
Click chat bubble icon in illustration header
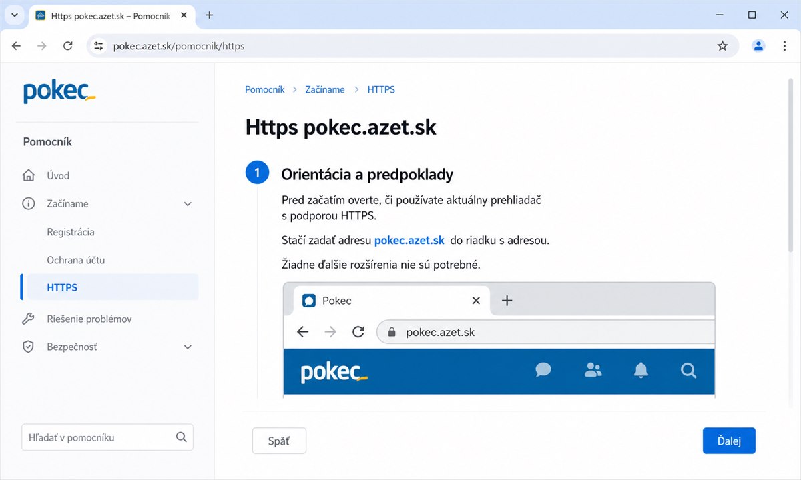pyautogui.click(x=543, y=370)
